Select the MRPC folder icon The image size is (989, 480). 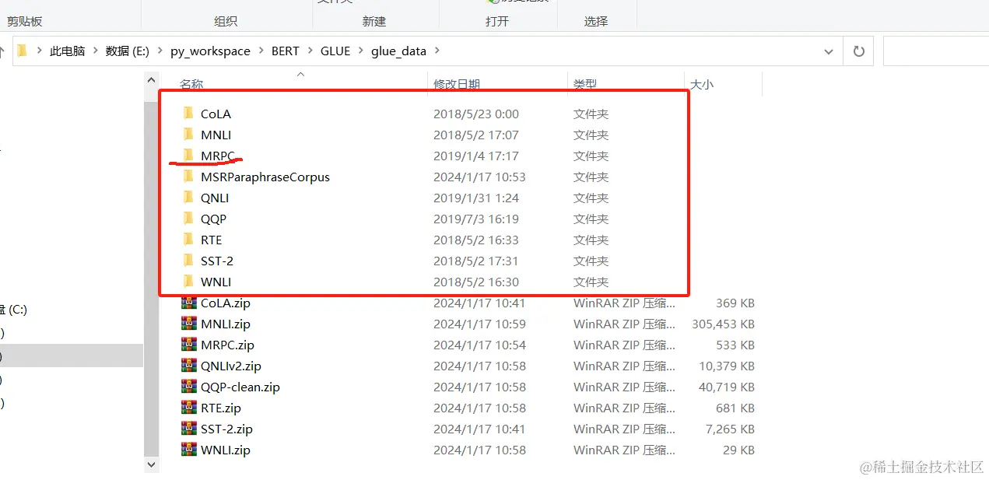(x=188, y=156)
